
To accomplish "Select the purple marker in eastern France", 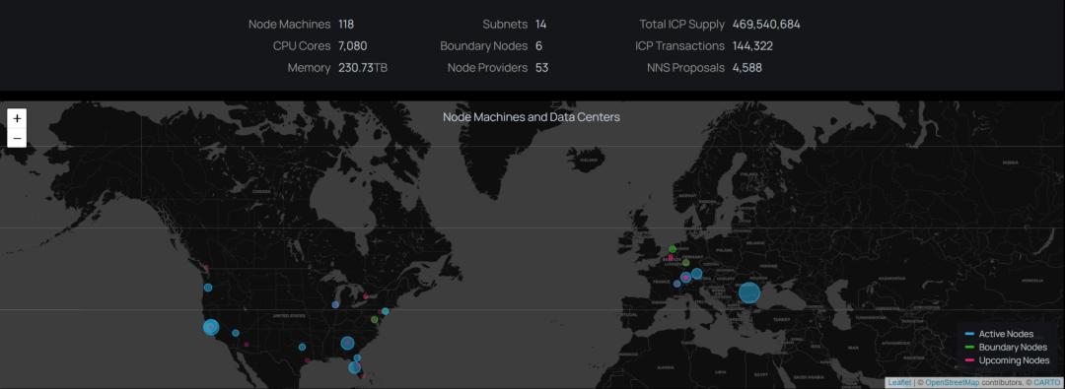I will pyautogui.click(x=677, y=283).
